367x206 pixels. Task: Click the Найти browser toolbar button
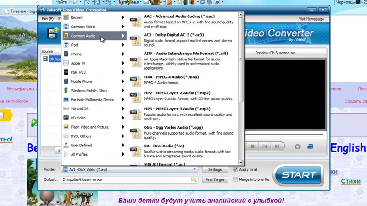pyautogui.click(x=61, y=2)
